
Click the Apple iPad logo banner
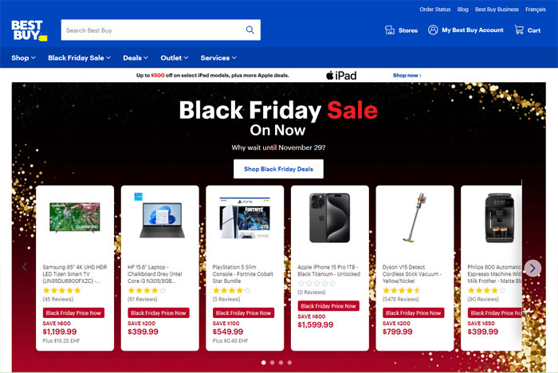click(340, 76)
